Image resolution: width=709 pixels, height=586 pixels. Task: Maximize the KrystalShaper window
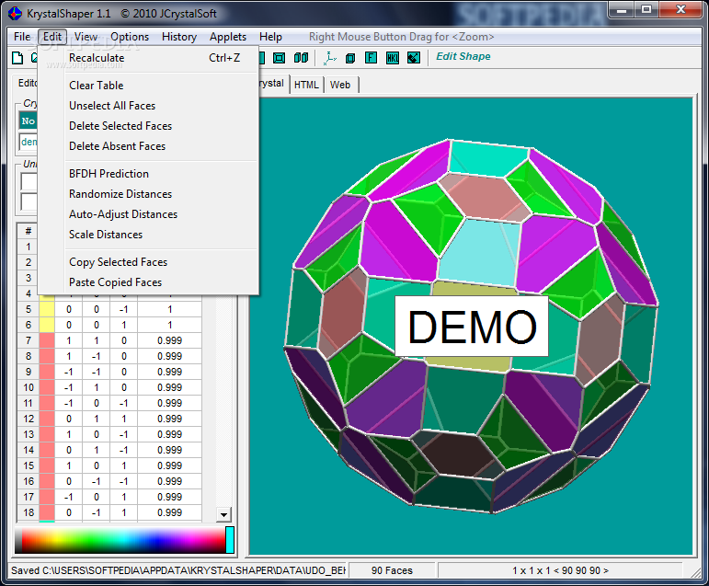coord(646,9)
